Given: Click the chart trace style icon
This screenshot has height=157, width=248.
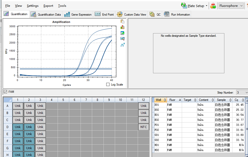Looking at the screenshot, I should (x=122, y=27).
